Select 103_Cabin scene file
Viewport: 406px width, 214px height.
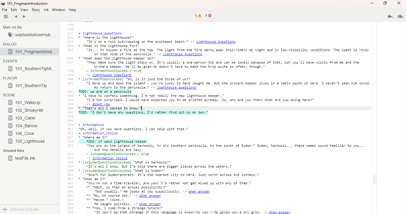click(25, 118)
